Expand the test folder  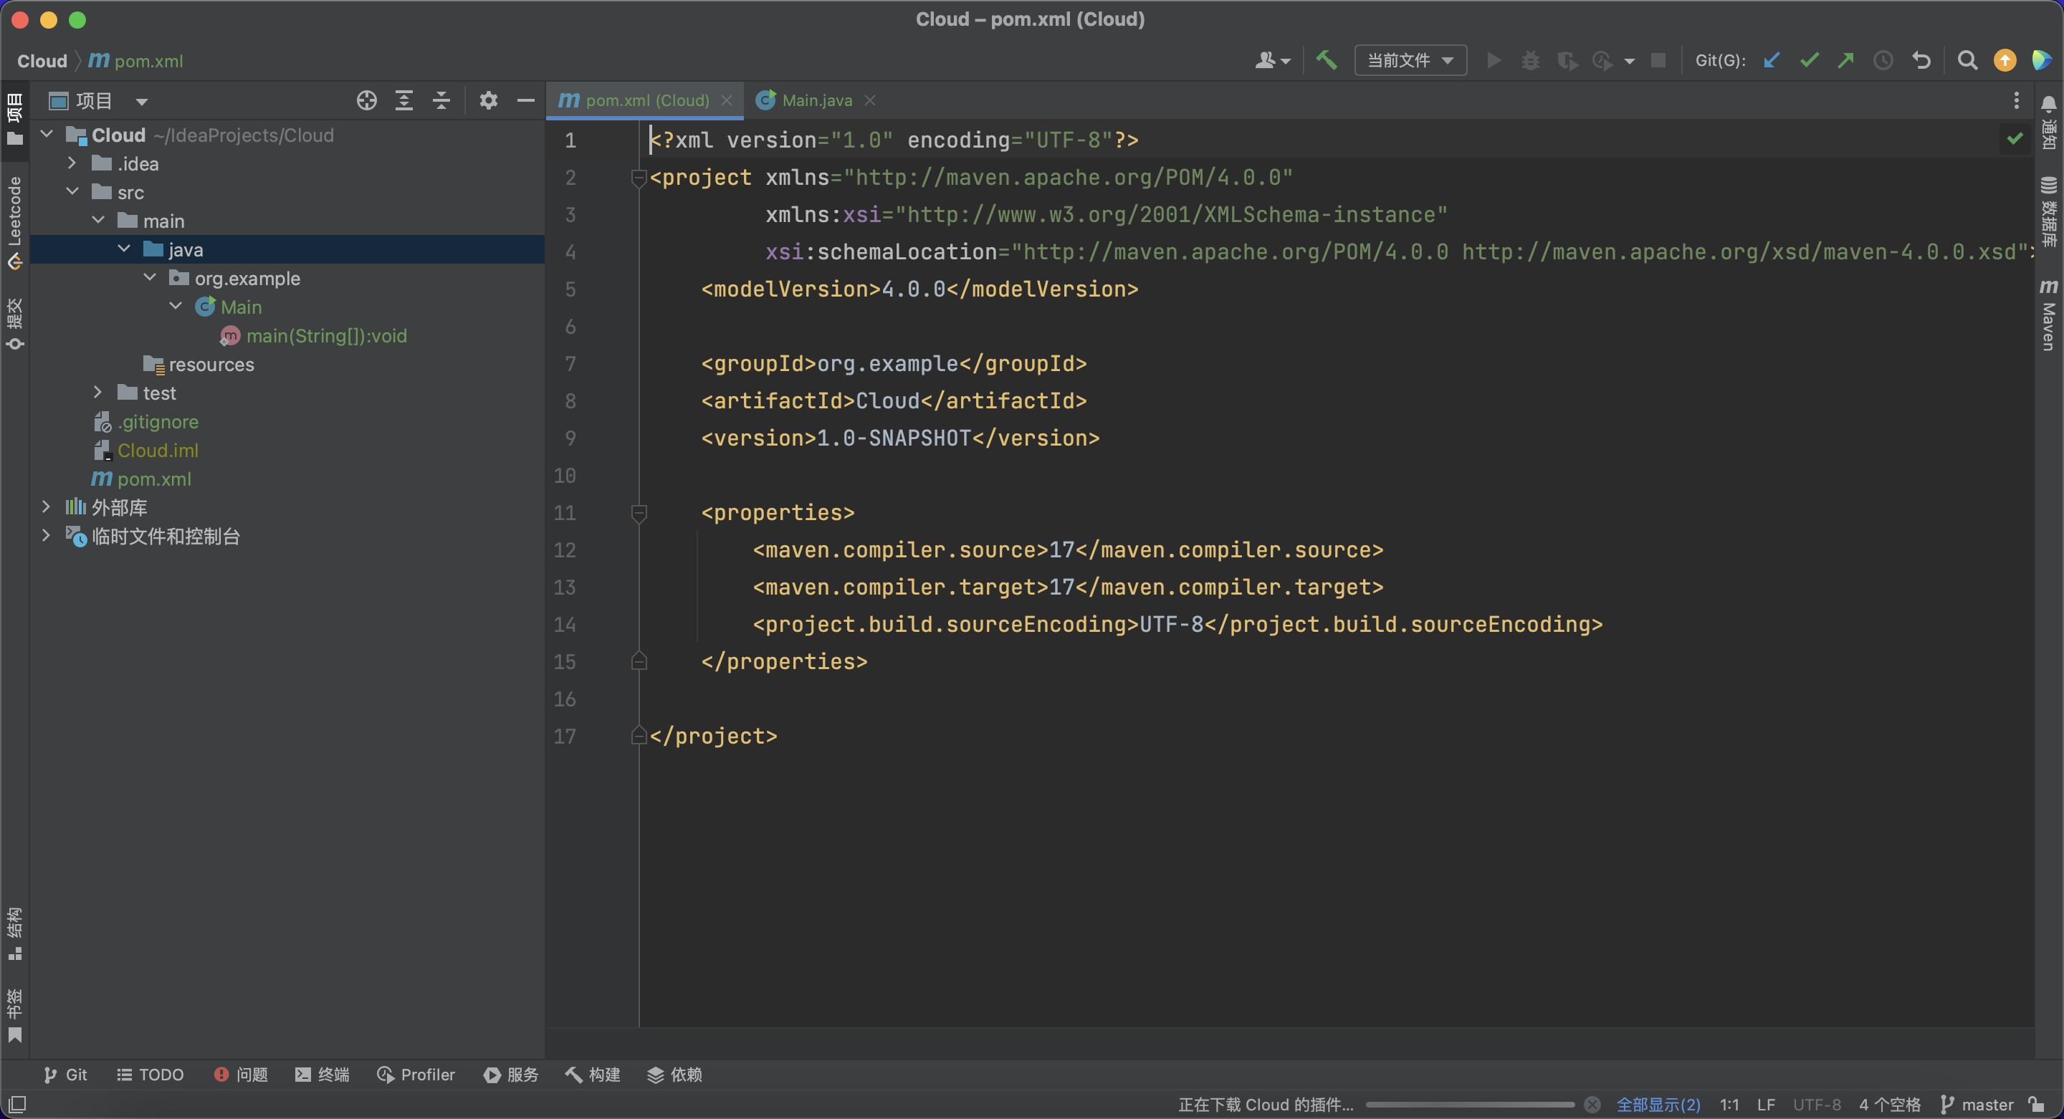(x=97, y=392)
